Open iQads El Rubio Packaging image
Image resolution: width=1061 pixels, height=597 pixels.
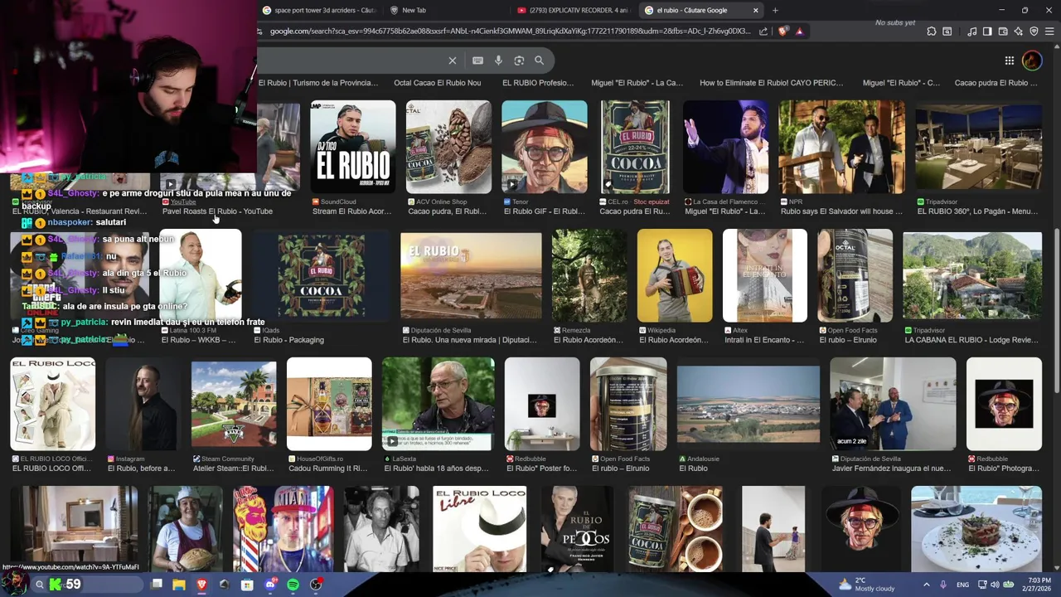[x=322, y=275]
